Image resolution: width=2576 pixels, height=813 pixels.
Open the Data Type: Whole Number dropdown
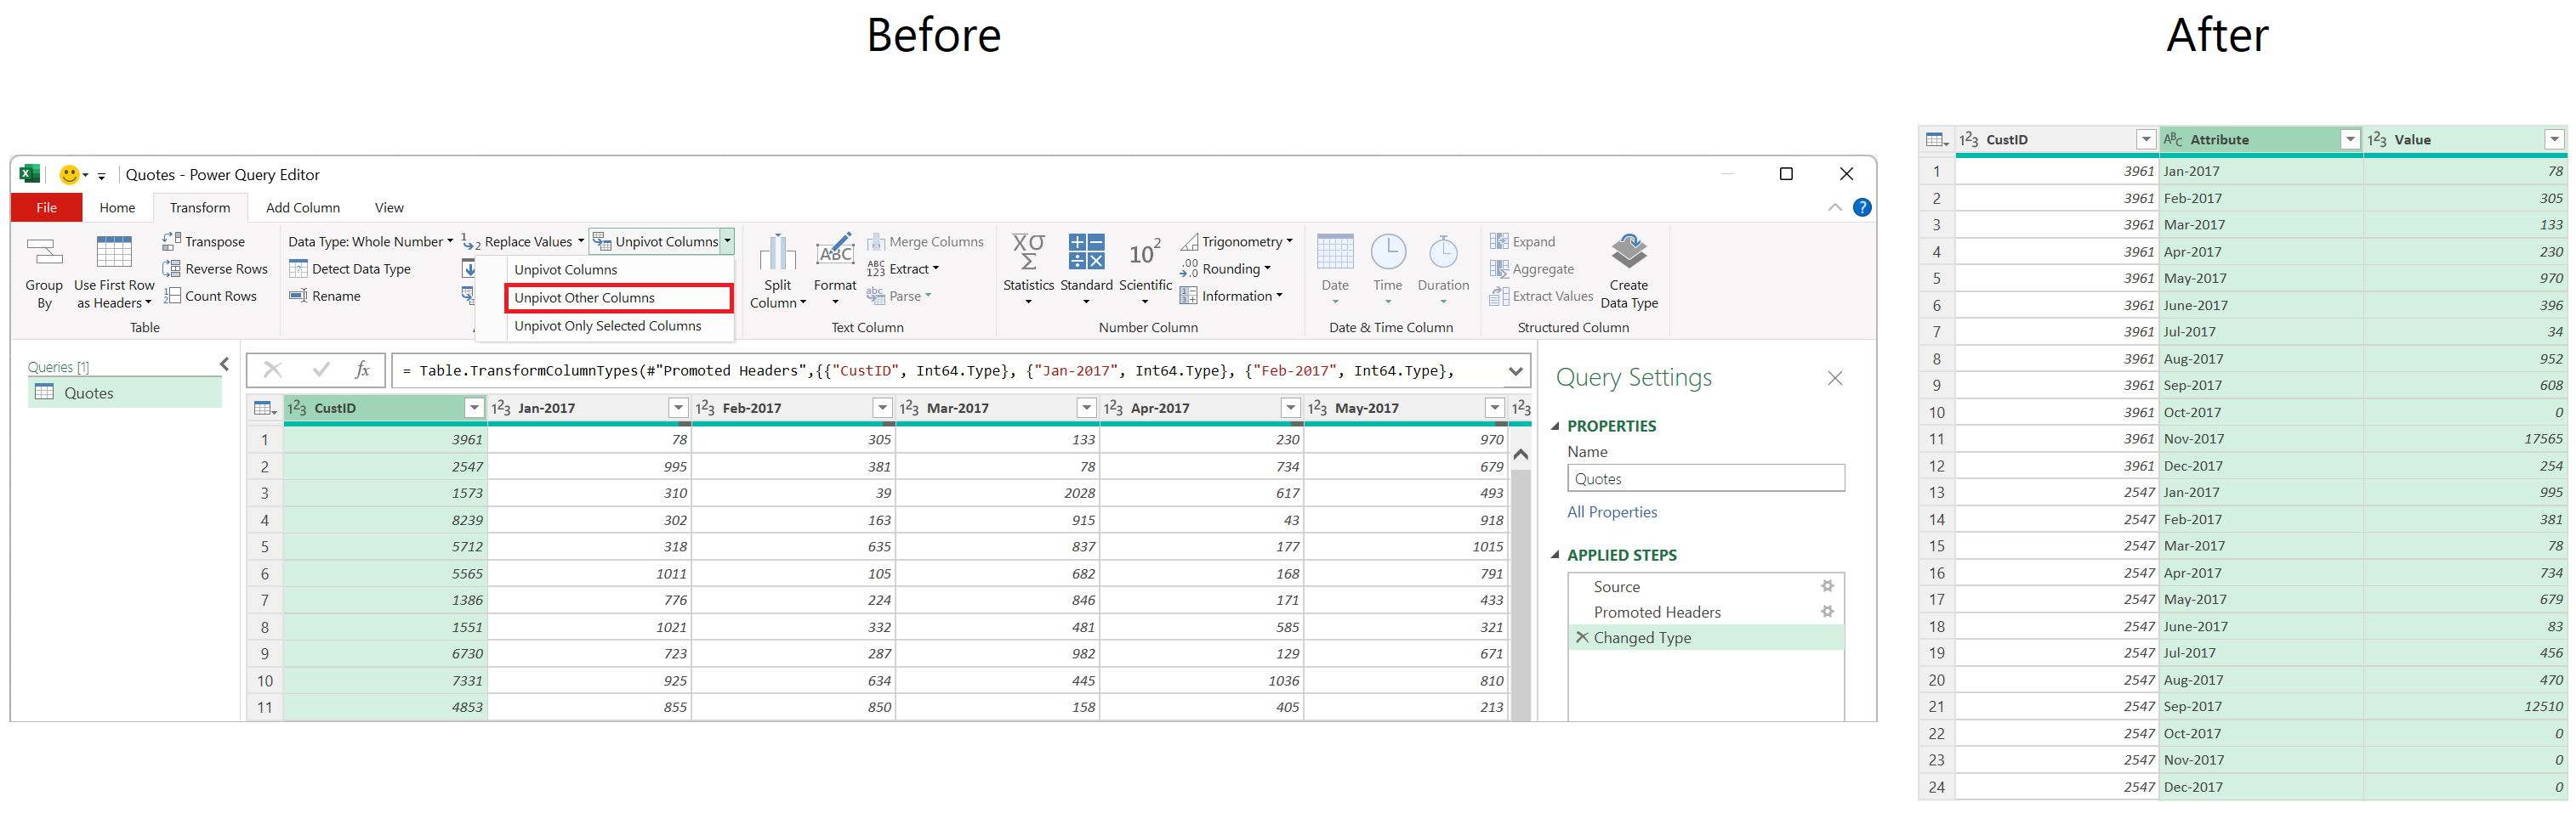click(370, 242)
